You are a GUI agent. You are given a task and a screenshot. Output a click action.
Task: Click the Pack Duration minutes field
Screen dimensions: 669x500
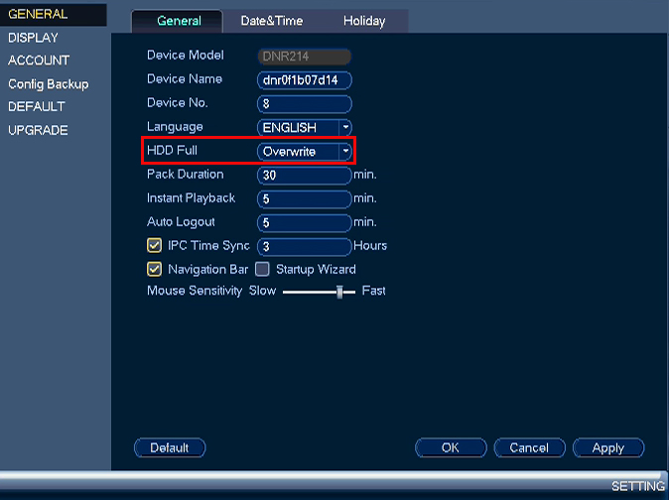305,176
